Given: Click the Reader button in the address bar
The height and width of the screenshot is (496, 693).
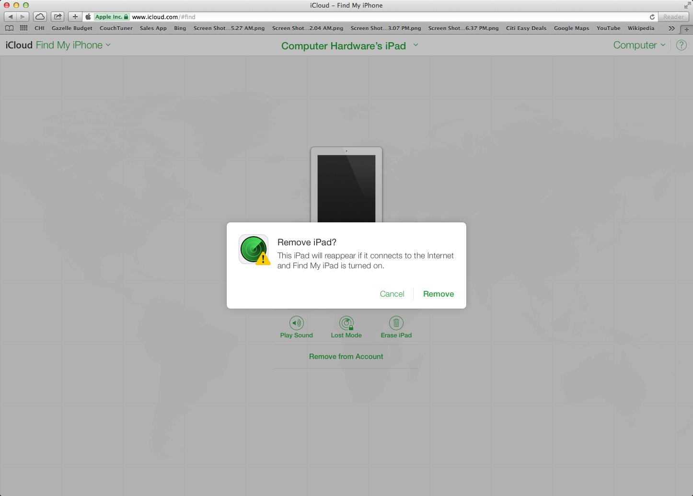Looking at the screenshot, I should point(673,17).
